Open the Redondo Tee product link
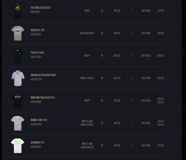Viewport: 186px width, 160px height. point(37,143)
